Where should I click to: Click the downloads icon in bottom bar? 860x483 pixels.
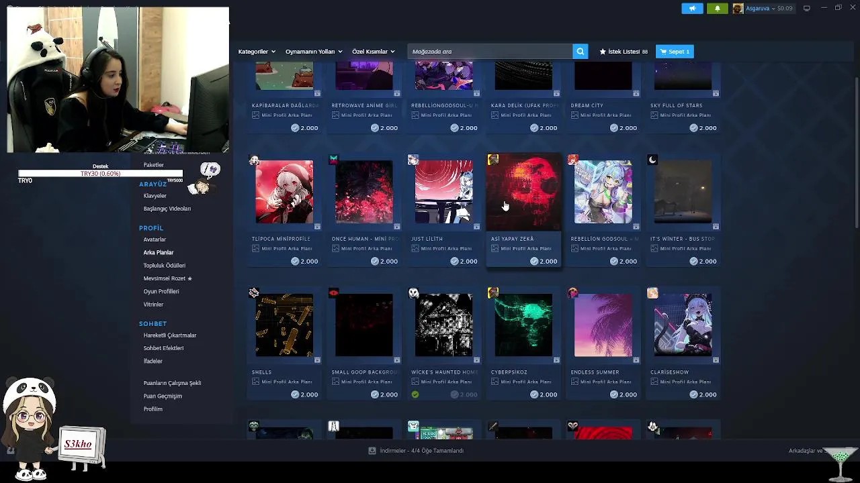click(x=372, y=451)
